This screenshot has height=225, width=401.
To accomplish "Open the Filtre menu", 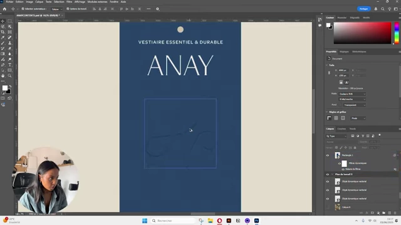I will [x=69, y=2].
